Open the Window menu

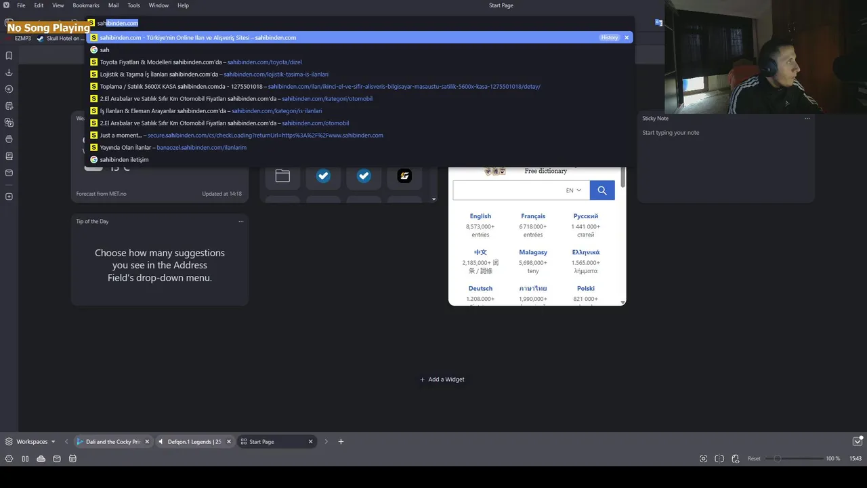[158, 5]
